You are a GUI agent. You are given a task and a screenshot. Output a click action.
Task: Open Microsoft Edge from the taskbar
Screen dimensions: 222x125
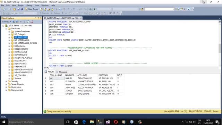point(84,122)
